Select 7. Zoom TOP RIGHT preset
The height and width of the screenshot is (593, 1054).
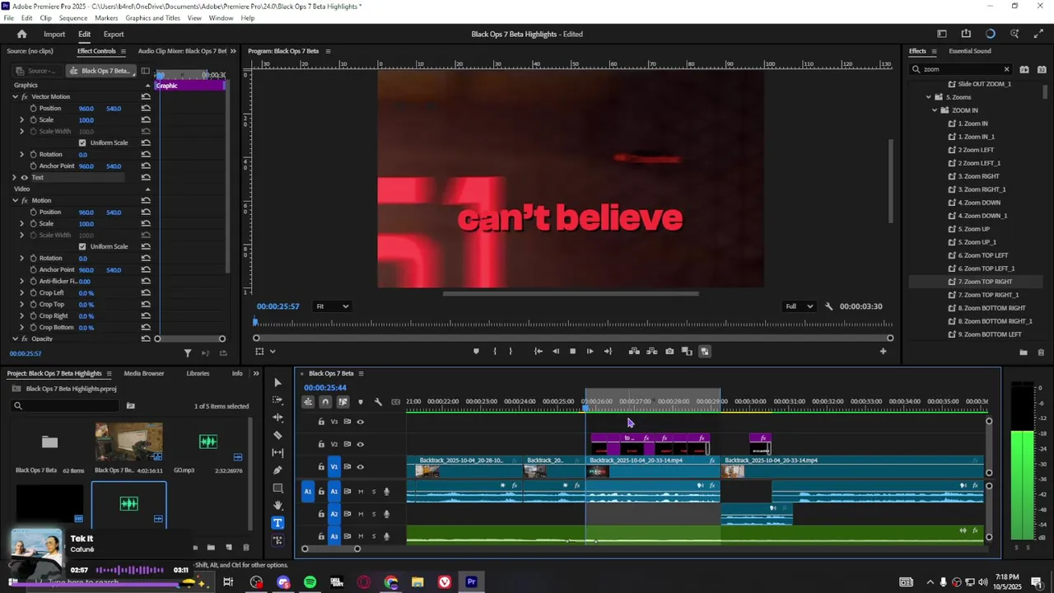click(x=985, y=282)
